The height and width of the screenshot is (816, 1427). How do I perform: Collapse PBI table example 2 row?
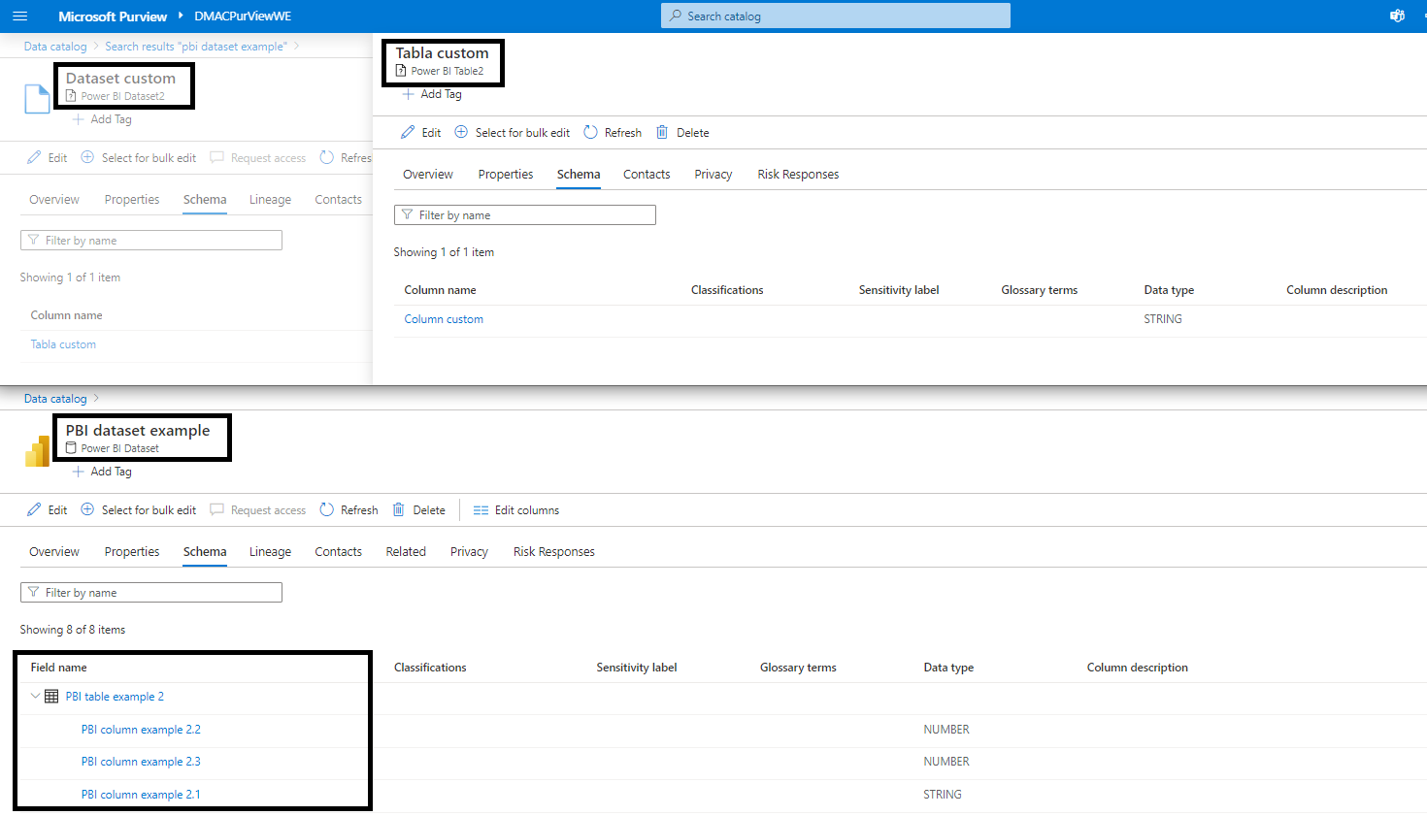pos(35,697)
